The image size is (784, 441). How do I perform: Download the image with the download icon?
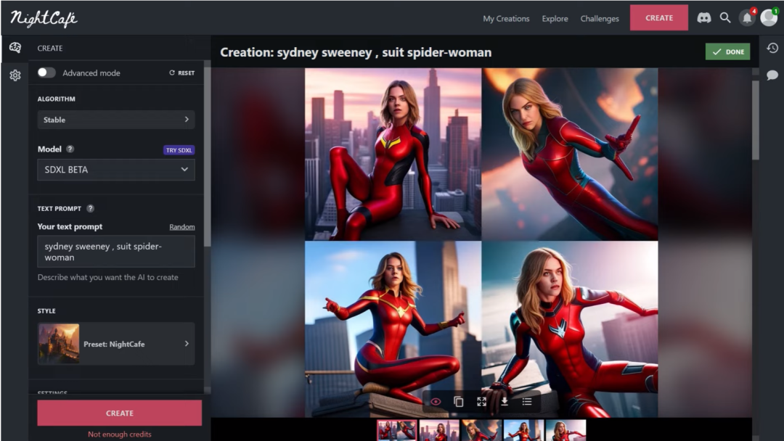coord(504,401)
